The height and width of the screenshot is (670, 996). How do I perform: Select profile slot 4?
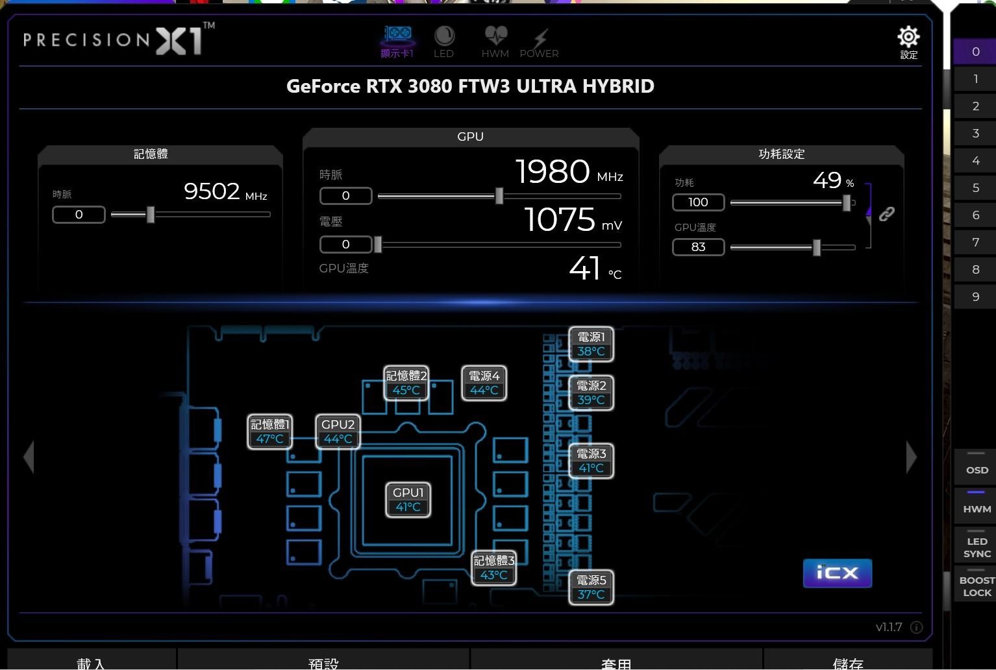(x=975, y=161)
